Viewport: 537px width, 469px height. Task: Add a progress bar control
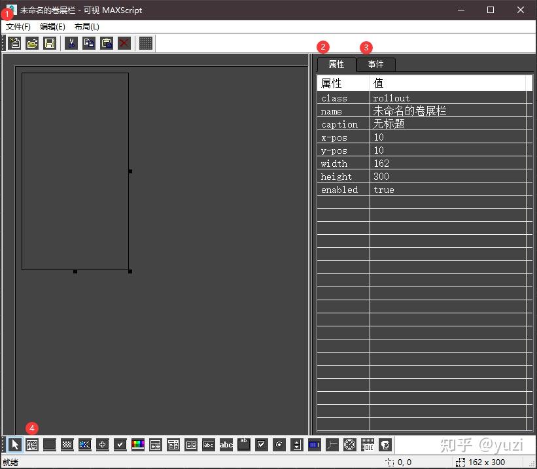click(x=314, y=445)
